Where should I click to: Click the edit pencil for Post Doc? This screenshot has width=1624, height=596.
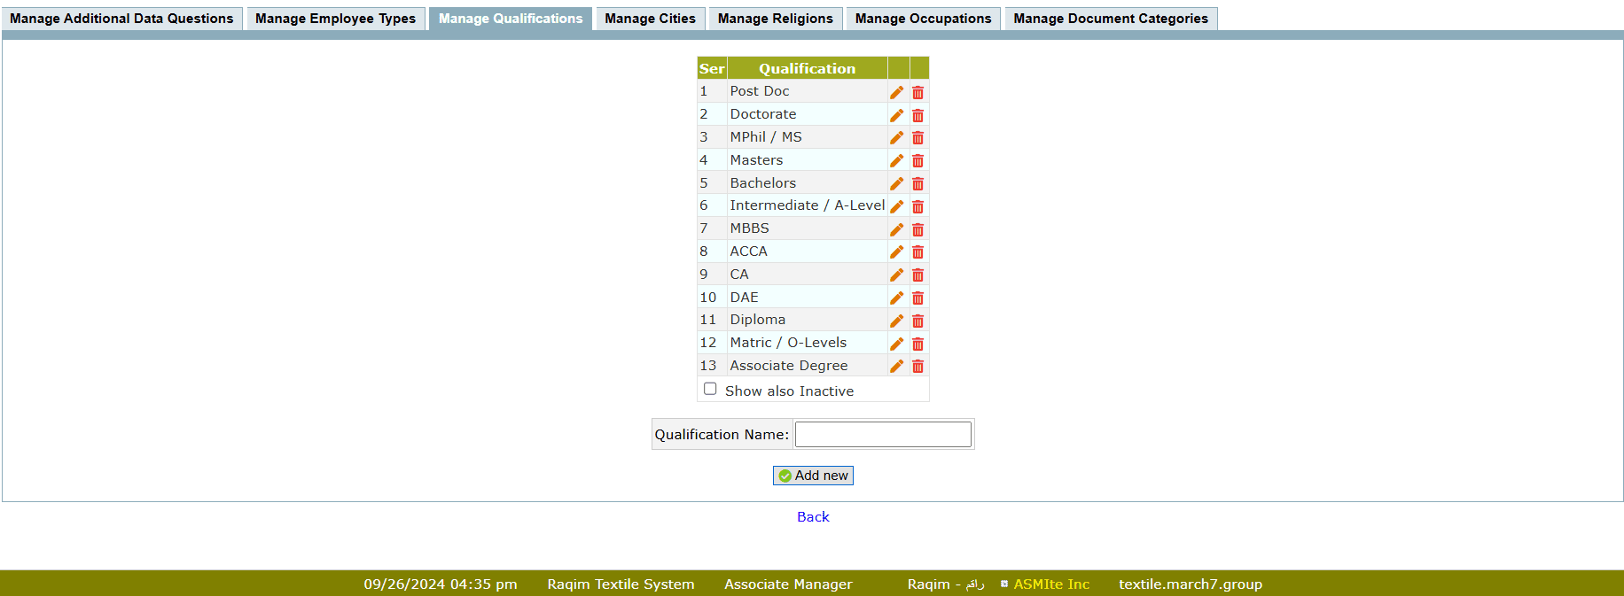(x=896, y=92)
